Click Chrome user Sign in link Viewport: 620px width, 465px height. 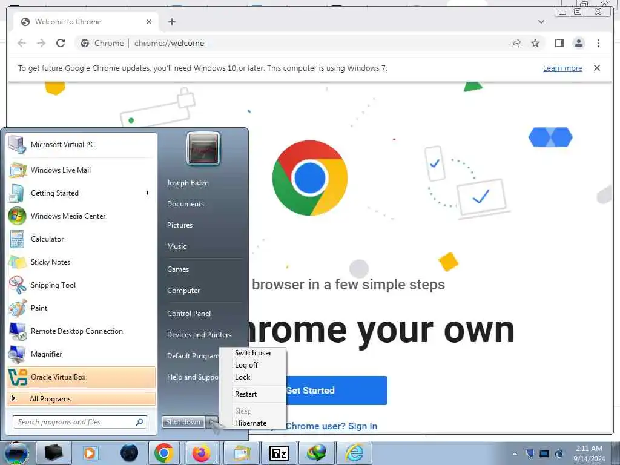click(x=331, y=426)
